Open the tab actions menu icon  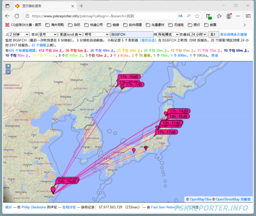point(7,6)
